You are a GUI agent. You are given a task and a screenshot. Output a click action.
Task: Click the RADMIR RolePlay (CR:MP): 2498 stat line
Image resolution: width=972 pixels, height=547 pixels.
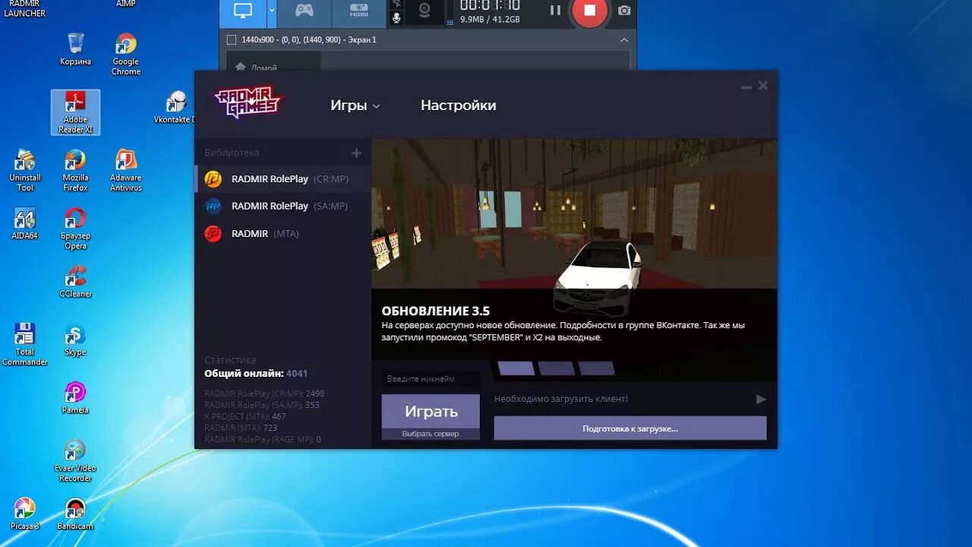point(264,394)
